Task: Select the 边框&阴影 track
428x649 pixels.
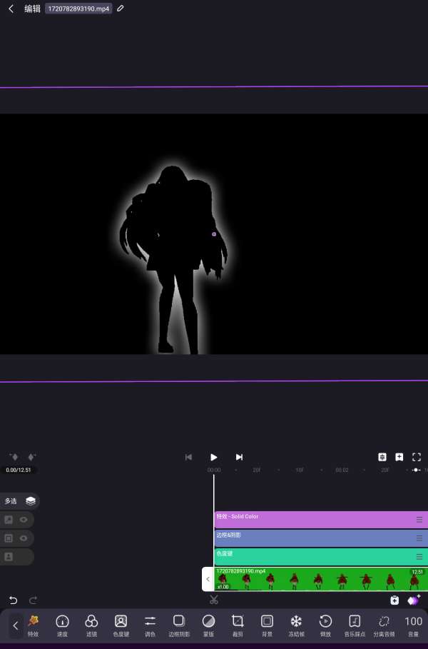Action: tap(321, 538)
